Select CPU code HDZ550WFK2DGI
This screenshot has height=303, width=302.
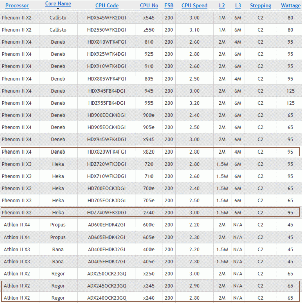pyautogui.click(x=107, y=30)
